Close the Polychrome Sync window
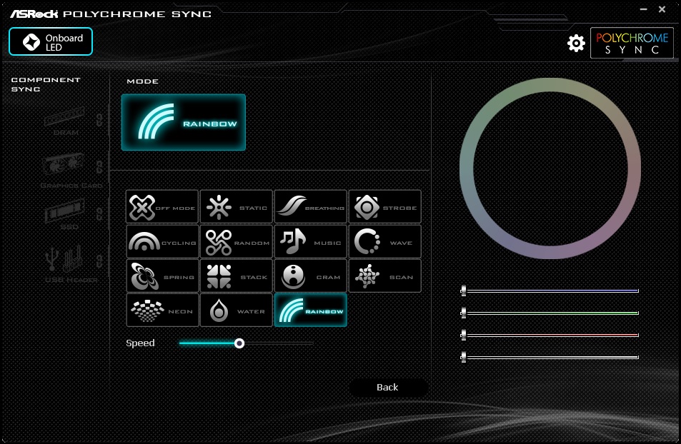681x444 pixels. click(x=662, y=9)
